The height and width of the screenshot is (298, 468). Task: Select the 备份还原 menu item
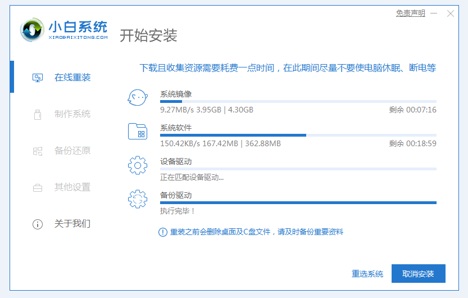click(72, 151)
